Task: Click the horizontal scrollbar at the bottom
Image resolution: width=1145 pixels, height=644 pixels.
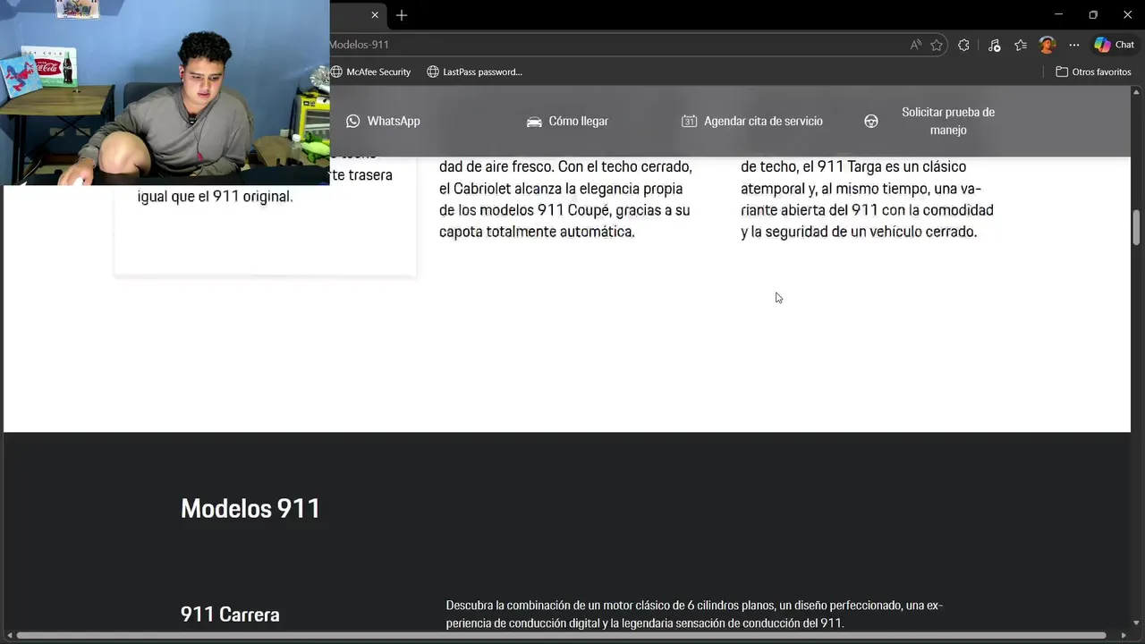Action: 561,636
